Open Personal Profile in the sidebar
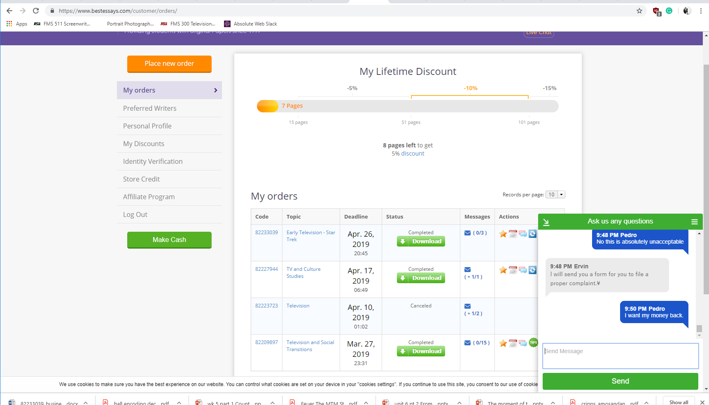 [x=169, y=126]
